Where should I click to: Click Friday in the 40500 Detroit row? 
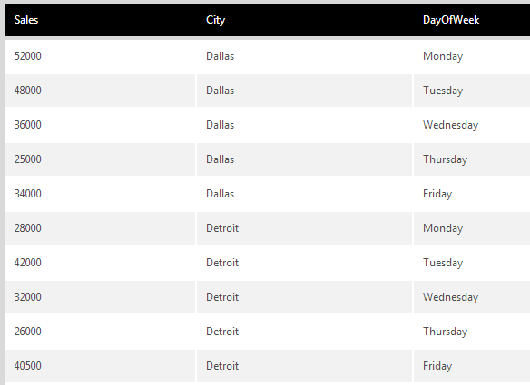click(437, 366)
